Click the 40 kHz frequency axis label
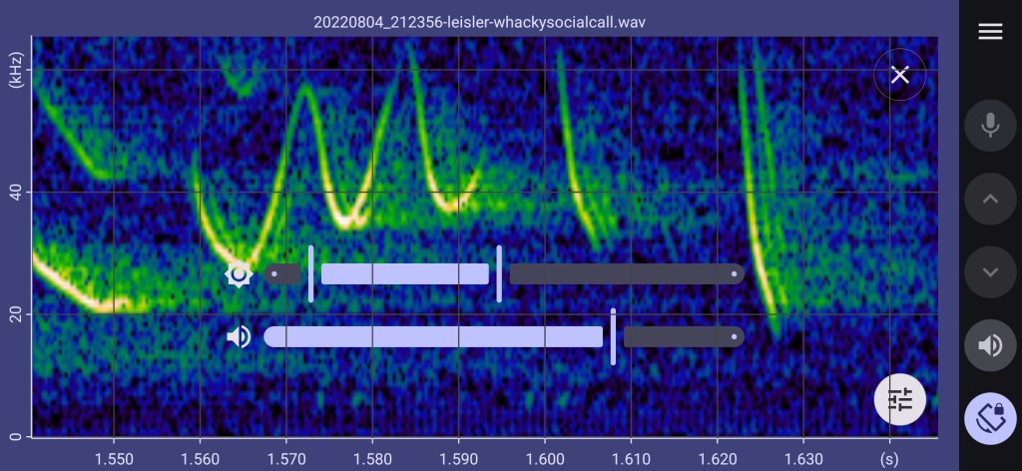 pyautogui.click(x=15, y=192)
